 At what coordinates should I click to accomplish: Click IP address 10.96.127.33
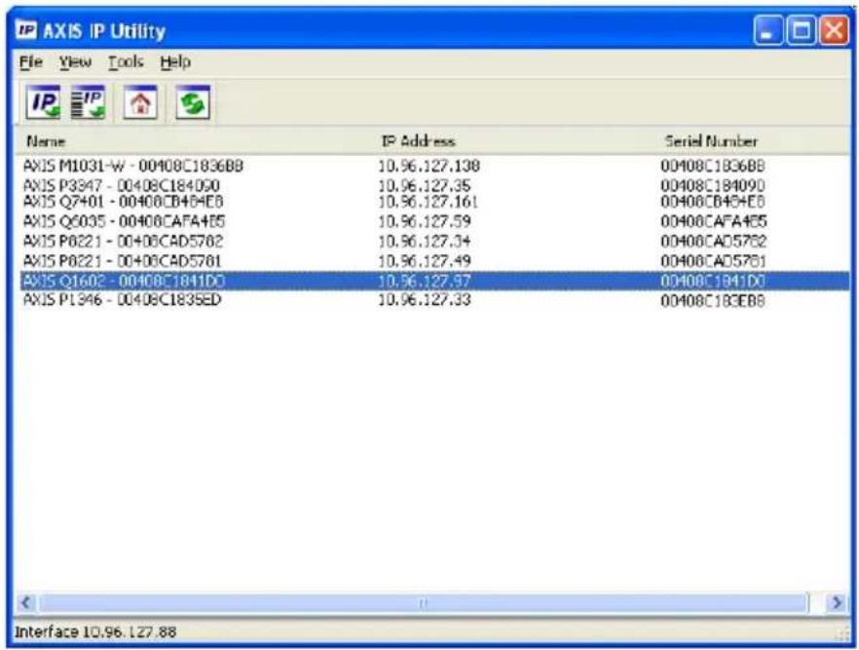425,300
